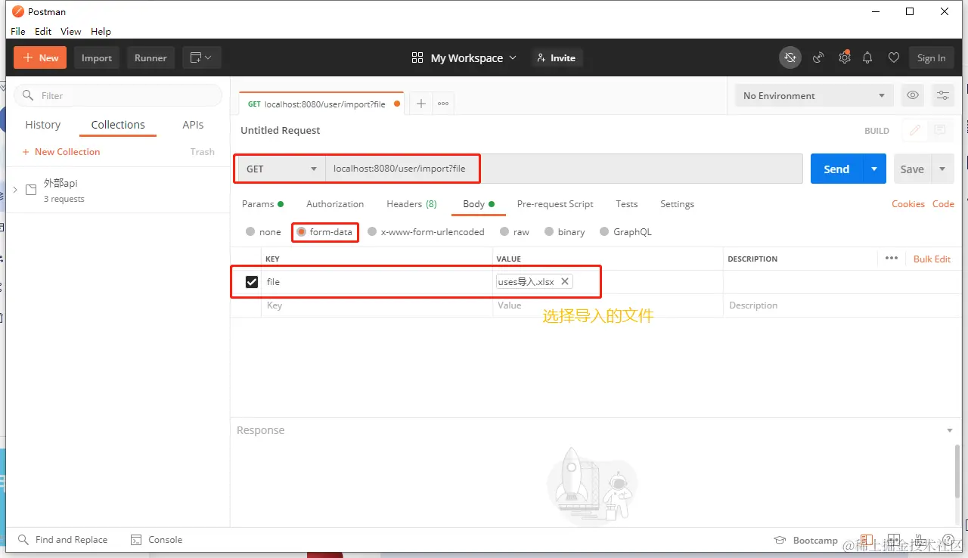
Task: Select the binary body radio
Action: tap(550, 232)
